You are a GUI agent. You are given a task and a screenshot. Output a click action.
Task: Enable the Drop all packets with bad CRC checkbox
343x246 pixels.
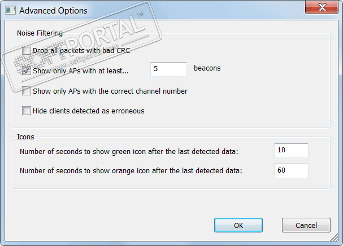(27, 51)
